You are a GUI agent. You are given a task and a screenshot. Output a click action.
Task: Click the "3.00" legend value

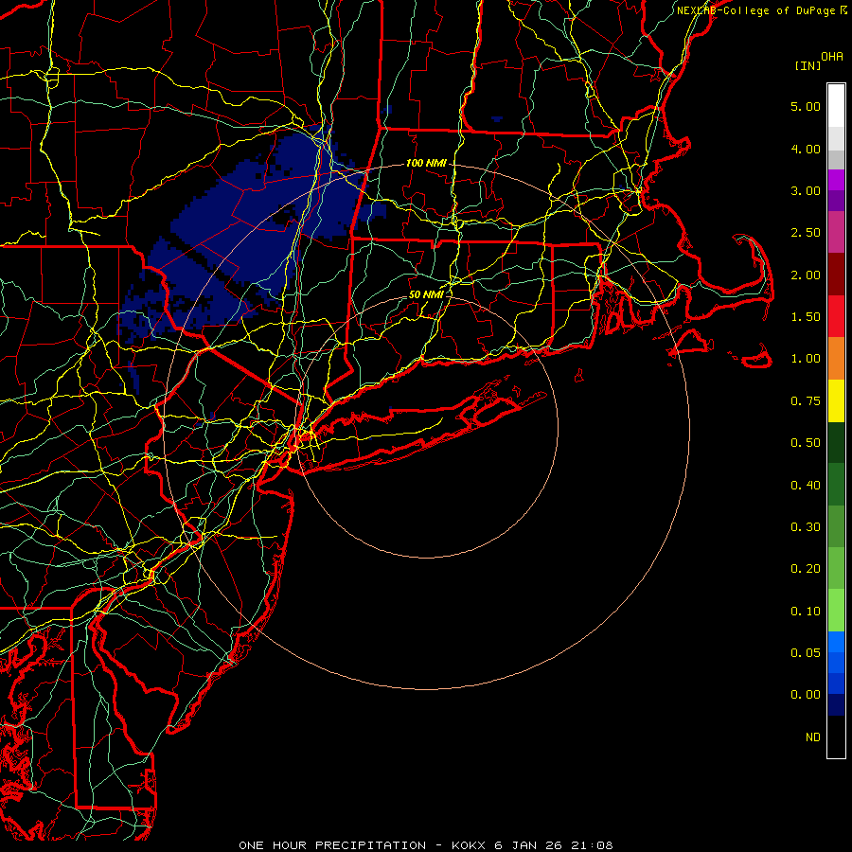point(806,190)
